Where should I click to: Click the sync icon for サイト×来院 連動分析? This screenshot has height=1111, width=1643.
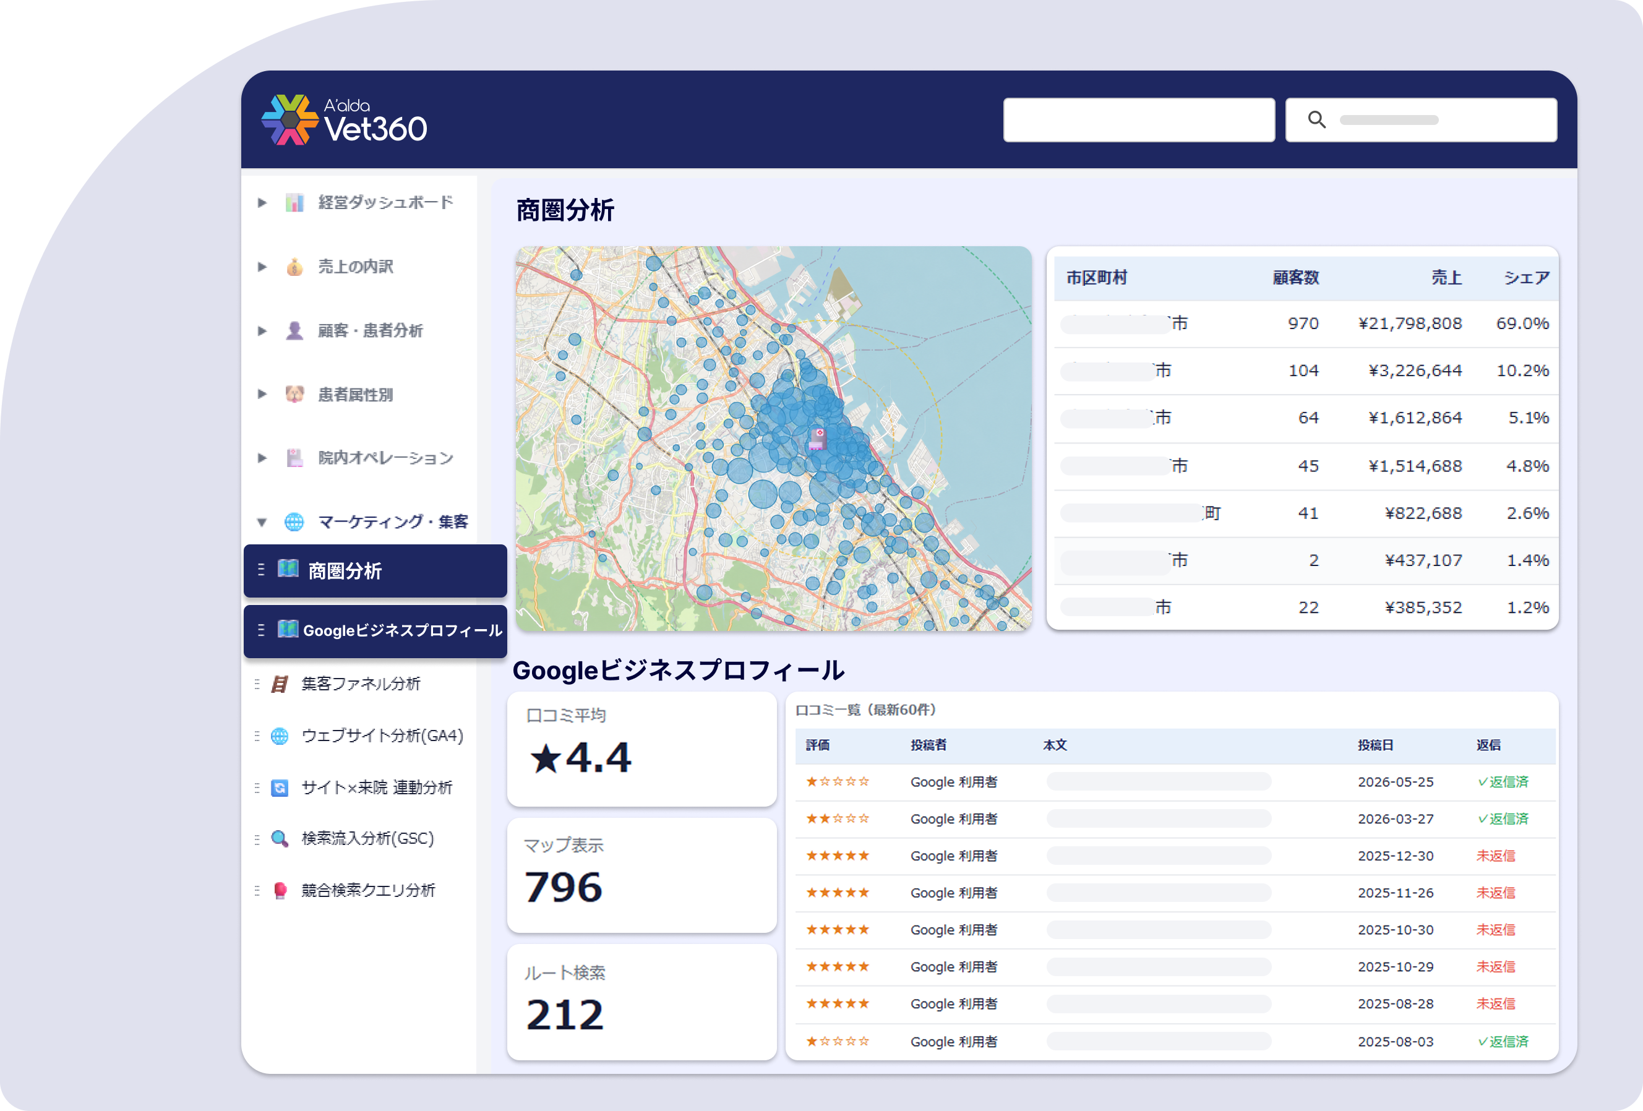click(280, 787)
